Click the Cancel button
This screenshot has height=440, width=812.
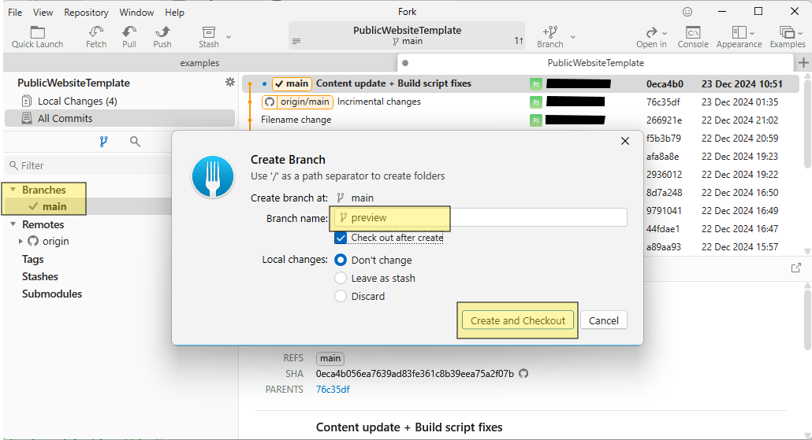coord(604,320)
